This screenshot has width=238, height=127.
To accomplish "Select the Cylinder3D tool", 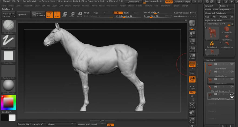I will (227, 30).
